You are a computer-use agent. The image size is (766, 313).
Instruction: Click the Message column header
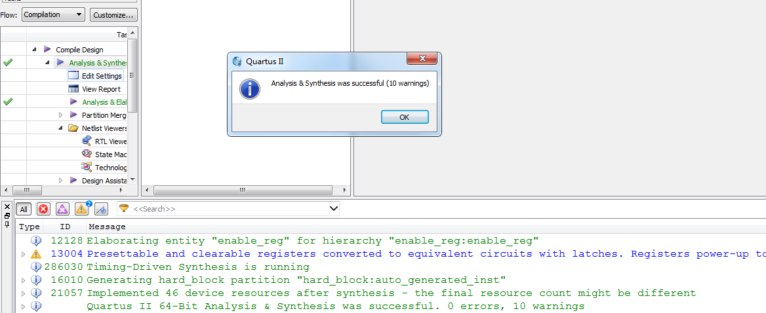(x=107, y=227)
